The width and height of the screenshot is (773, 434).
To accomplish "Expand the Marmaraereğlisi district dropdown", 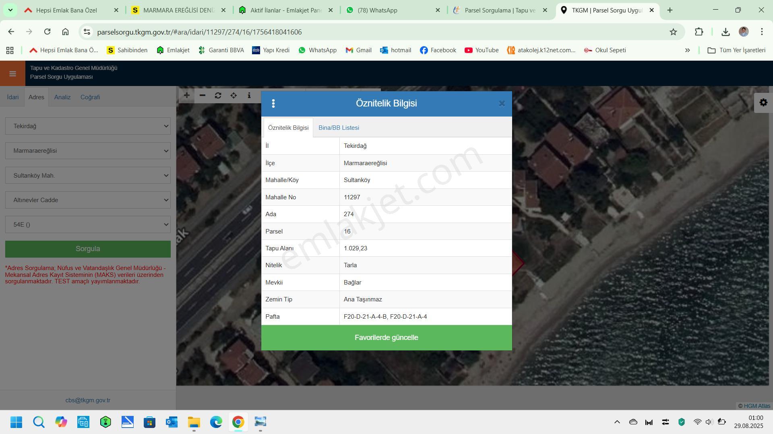I will click(x=88, y=151).
